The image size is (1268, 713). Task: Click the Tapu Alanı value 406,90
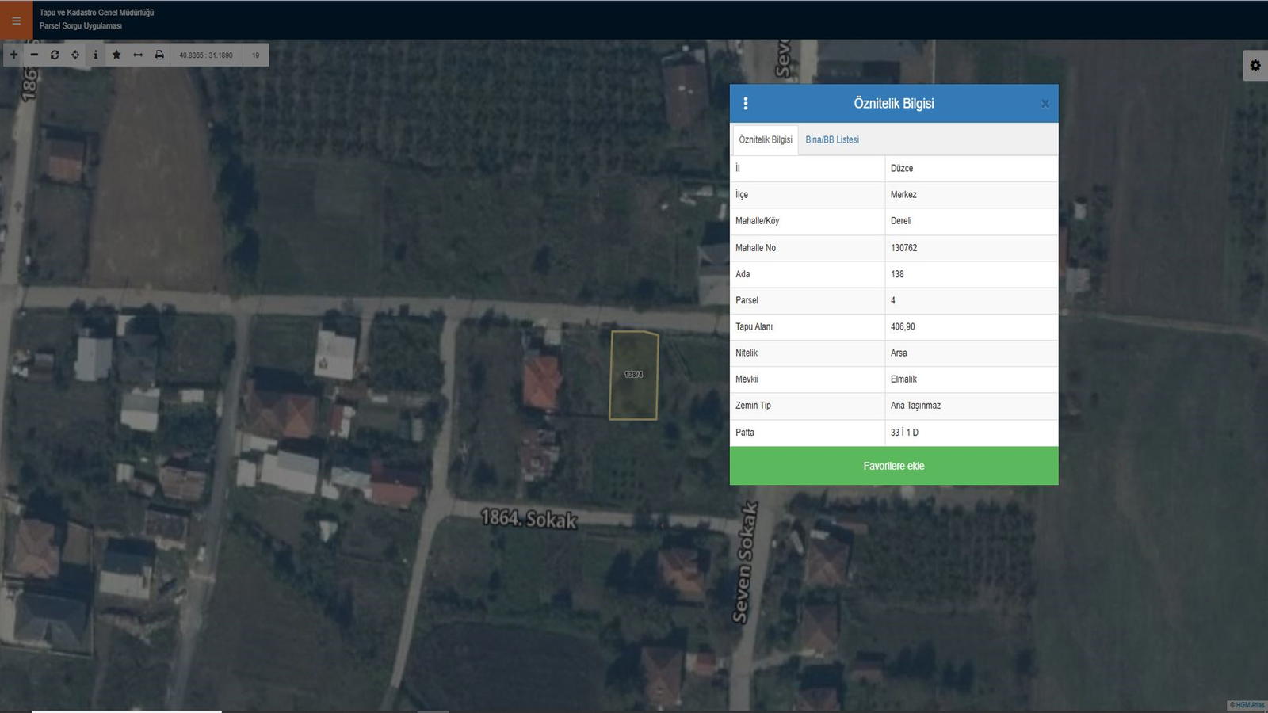pyautogui.click(x=903, y=327)
